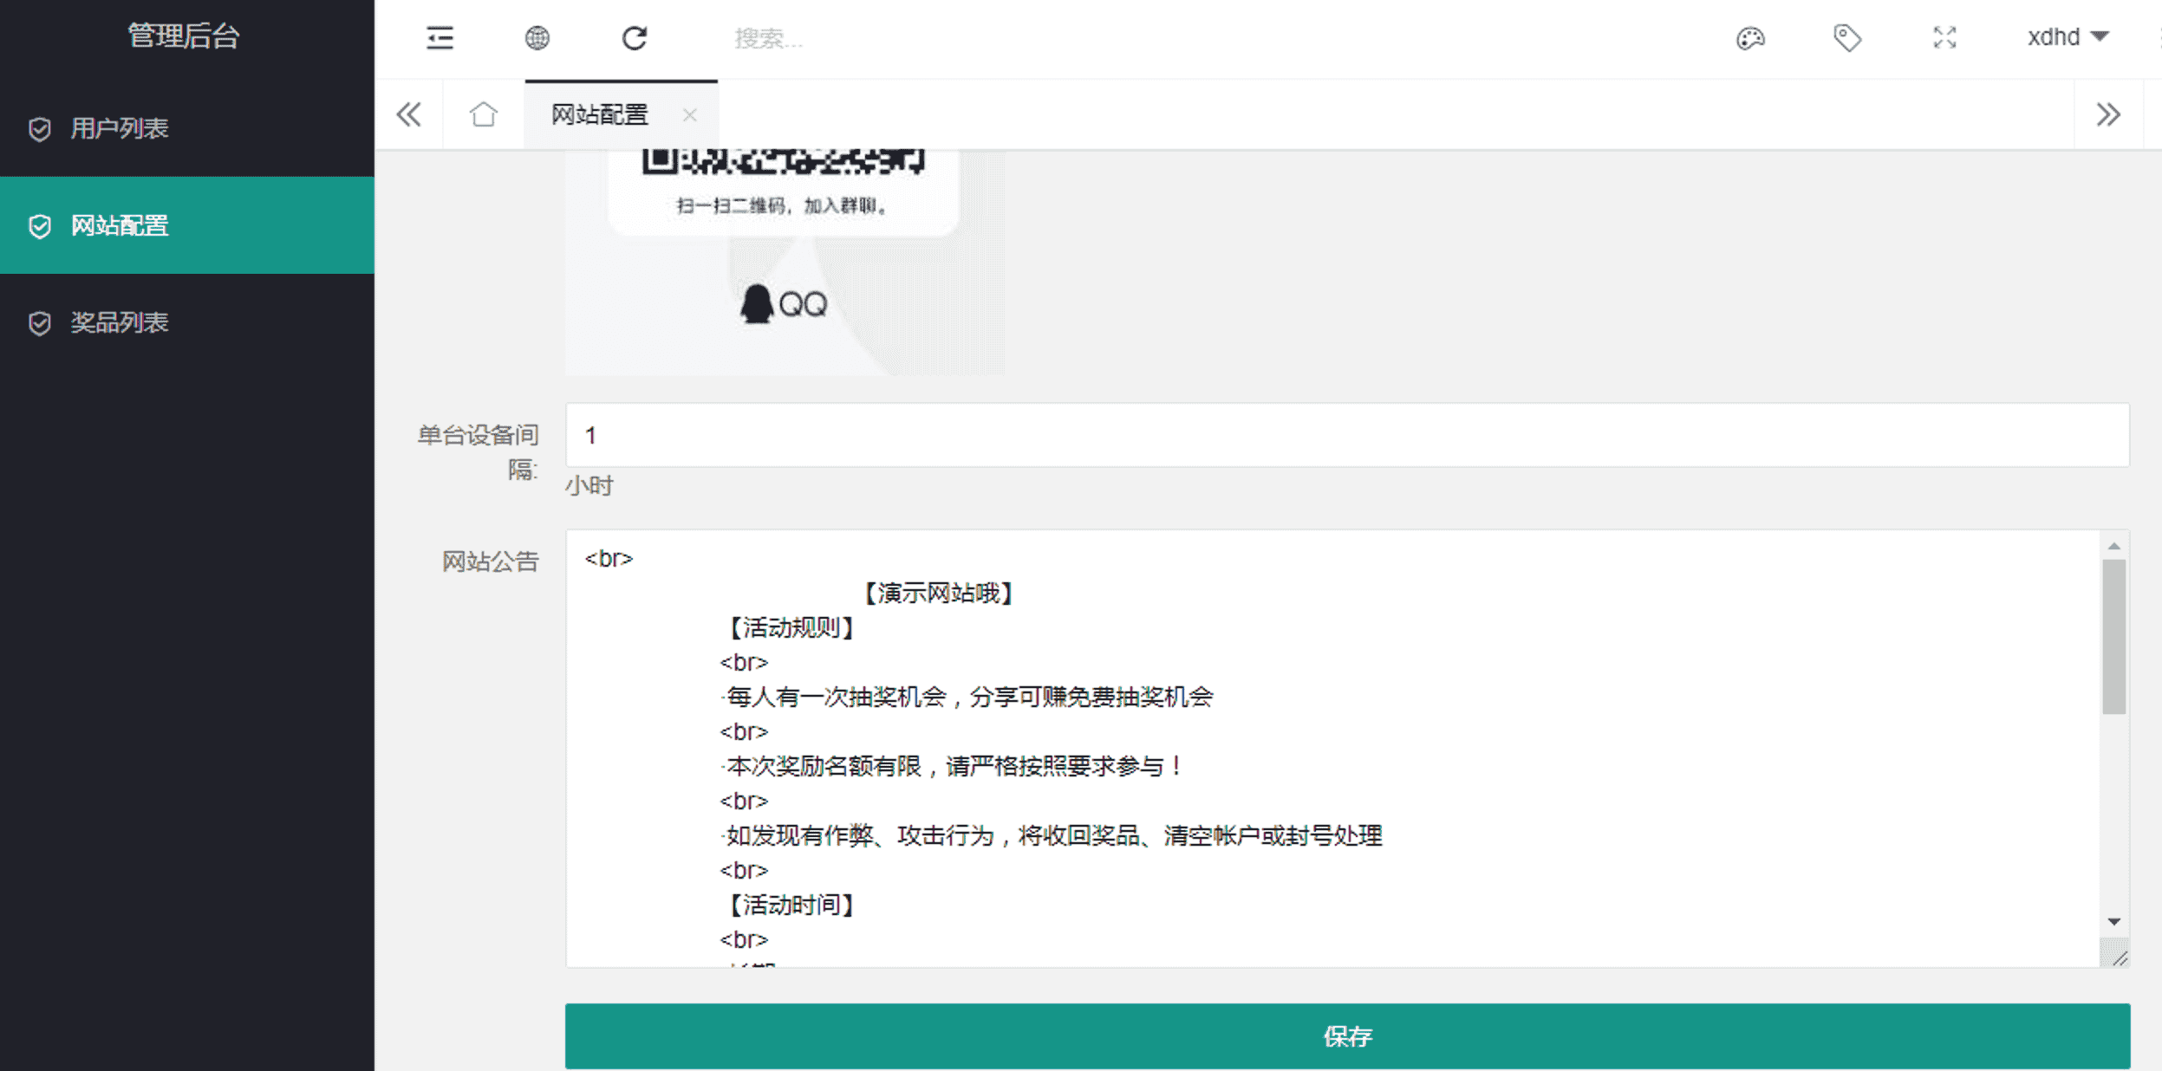The height and width of the screenshot is (1071, 2162).
Task: Click the tag note icon
Action: click(x=1847, y=38)
